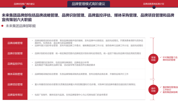Select the 品牌项目管理 red cell

click(15, 84)
